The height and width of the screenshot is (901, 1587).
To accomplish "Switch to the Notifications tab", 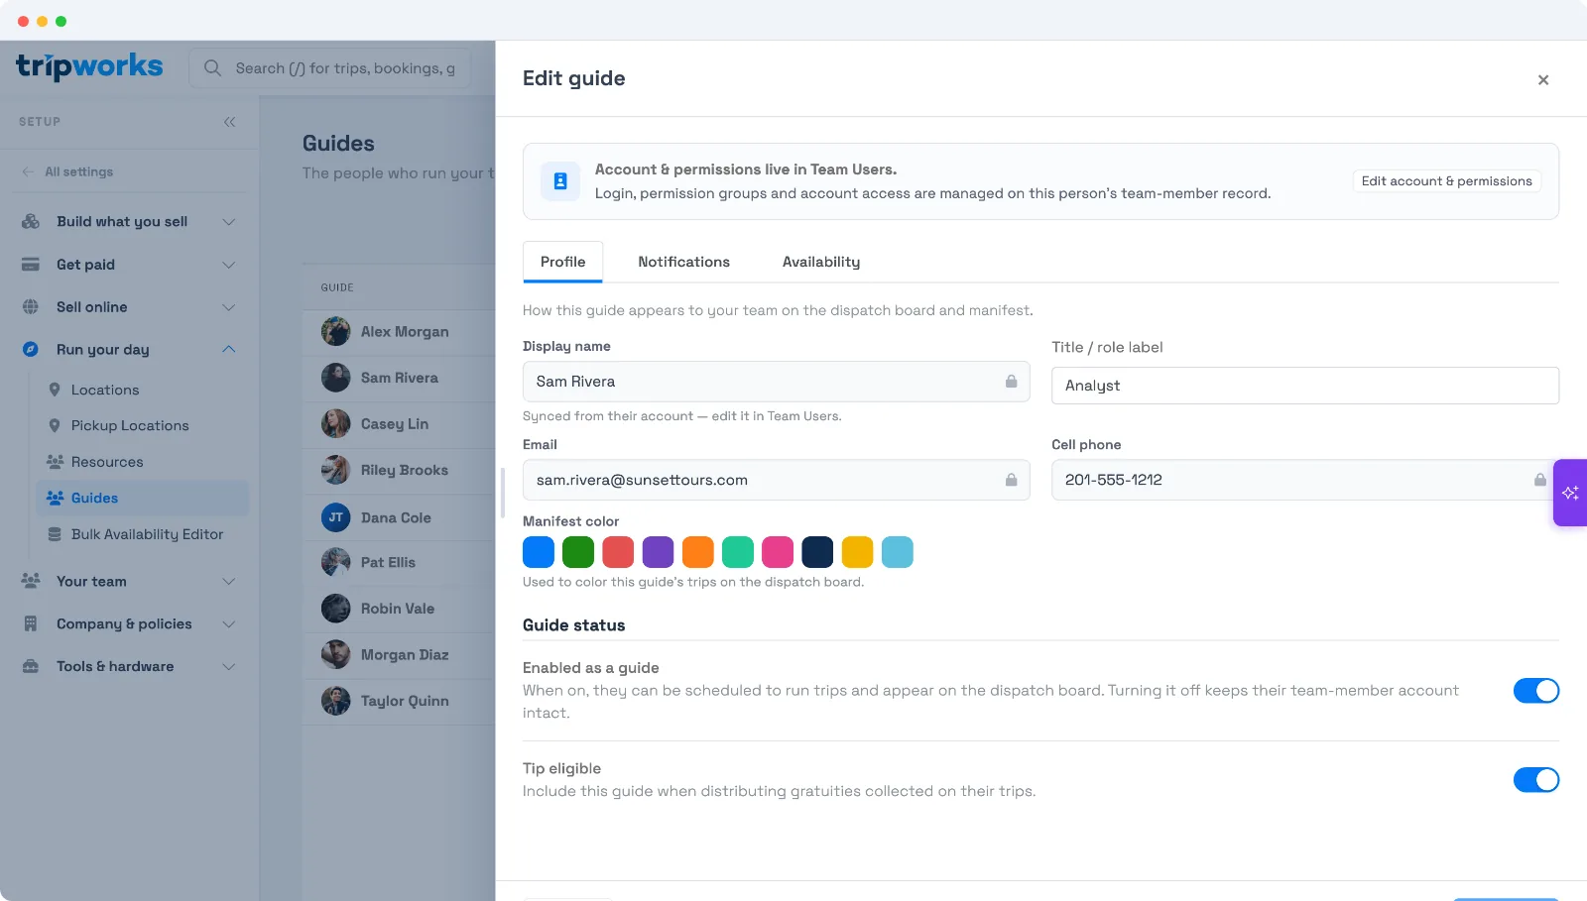I will coord(683,262).
